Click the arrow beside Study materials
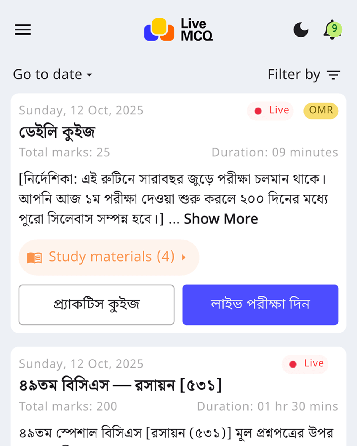This screenshot has width=357, height=446. [184, 257]
